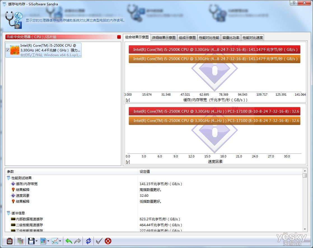Click the reference processors comparison toolbar icon
Viewport: 313px width, 248px height.
[x=20, y=241]
